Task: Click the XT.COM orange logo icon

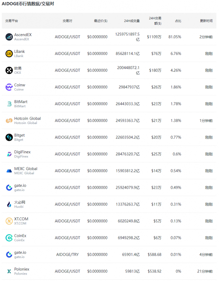Action: pyautogui.click(x=9, y=221)
